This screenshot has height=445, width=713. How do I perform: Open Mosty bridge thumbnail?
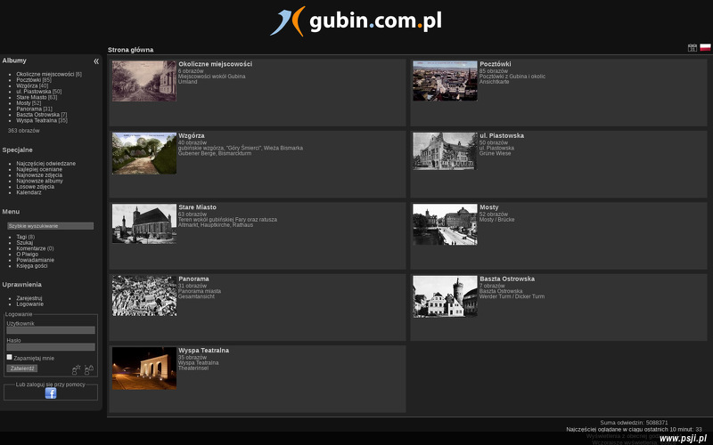coord(445,225)
